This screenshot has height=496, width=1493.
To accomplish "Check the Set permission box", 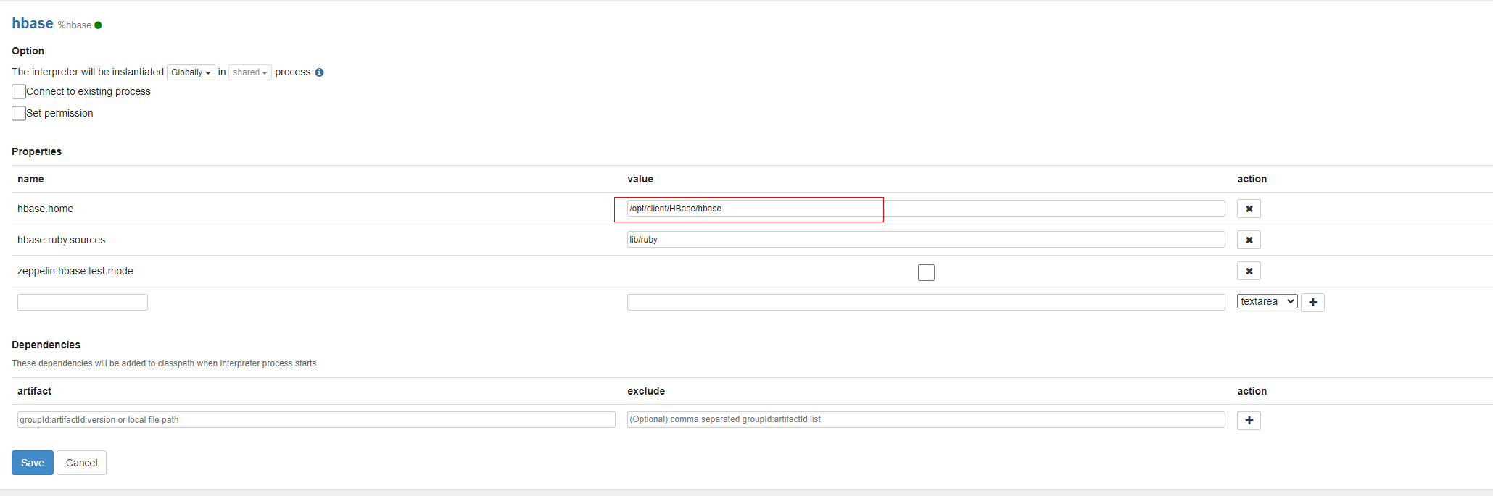I will coord(19,114).
